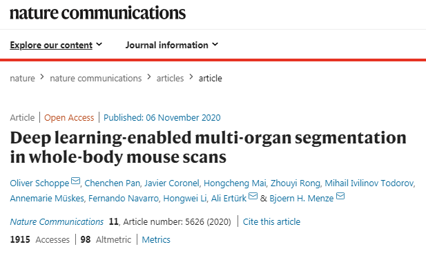The width and height of the screenshot is (426, 260).
Task: Open author Chenchen Pan's profile link
Action: (x=113, y=183)
